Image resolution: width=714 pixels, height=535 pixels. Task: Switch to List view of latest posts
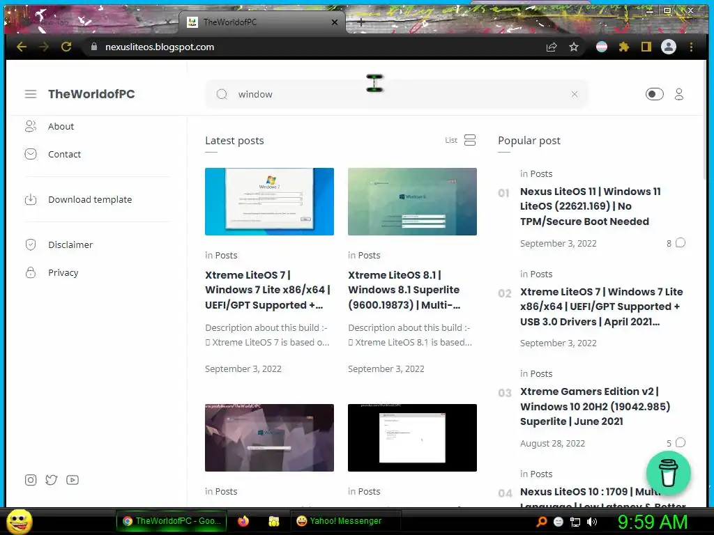(460, 140)
